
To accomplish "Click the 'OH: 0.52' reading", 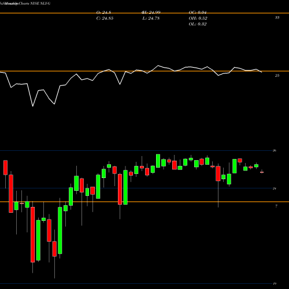I will [x=198, y=18].
